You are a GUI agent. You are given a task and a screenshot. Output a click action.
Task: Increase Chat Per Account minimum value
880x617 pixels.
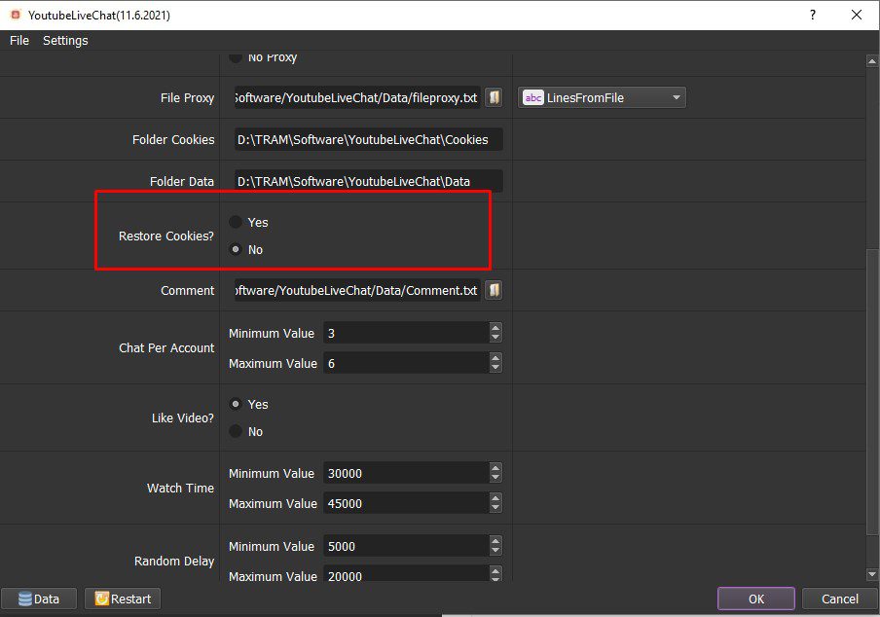[495, 328]
